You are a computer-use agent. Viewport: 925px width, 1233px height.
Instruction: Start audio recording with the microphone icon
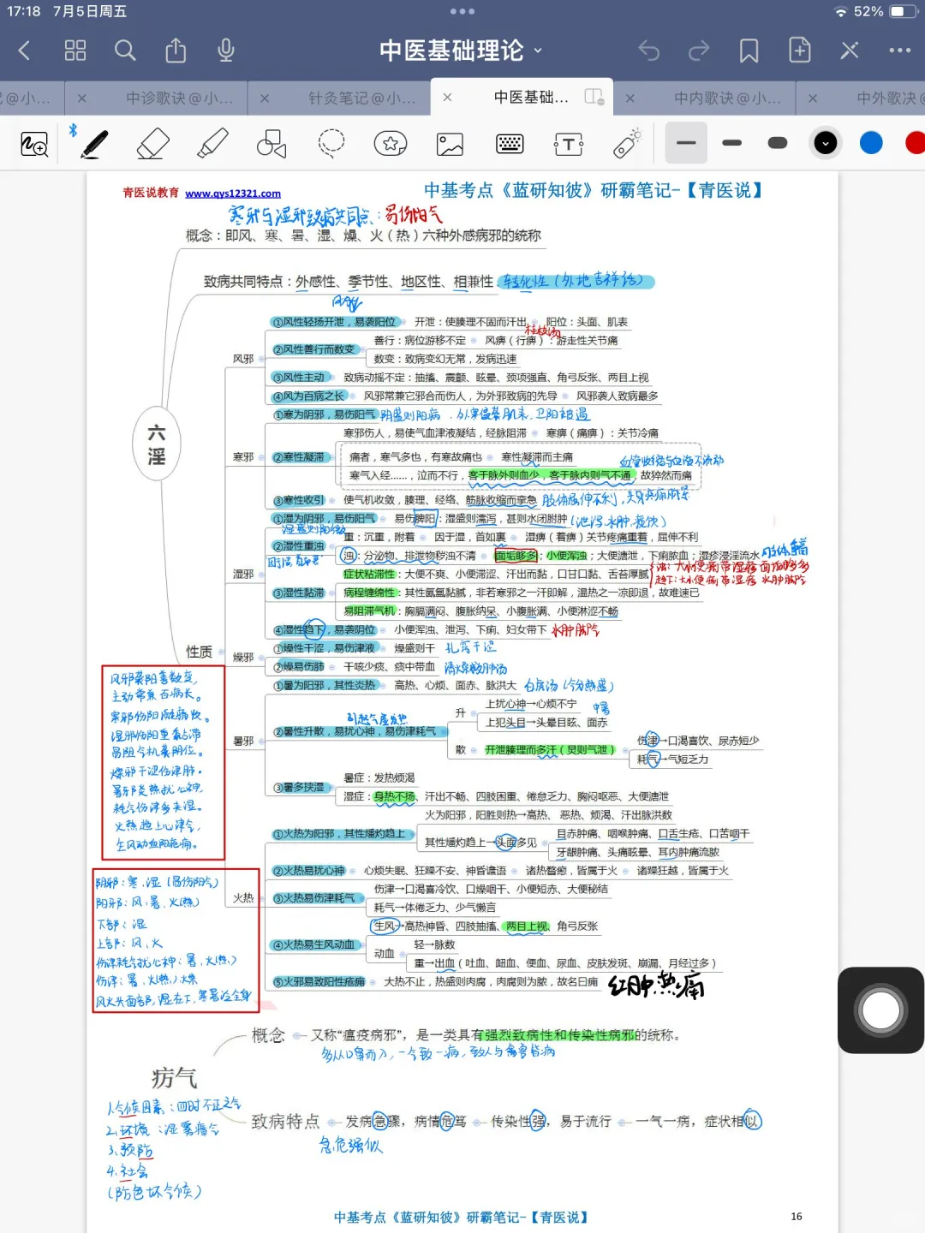pos(226,51)
